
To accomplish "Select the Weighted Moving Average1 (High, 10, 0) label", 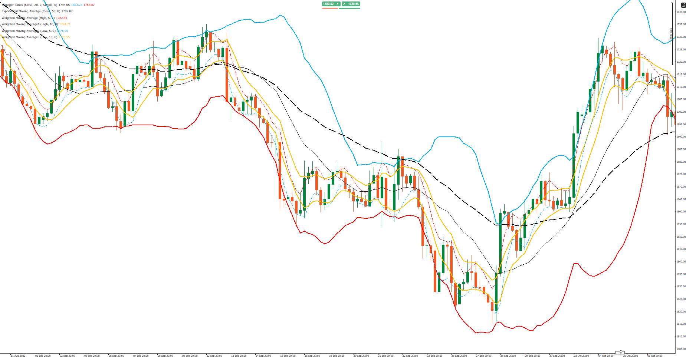I will (30, 24).
